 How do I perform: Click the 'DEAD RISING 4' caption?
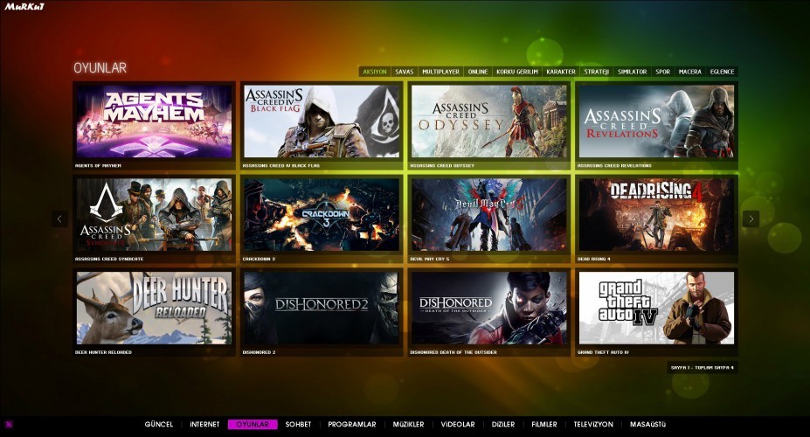point(593,259)
